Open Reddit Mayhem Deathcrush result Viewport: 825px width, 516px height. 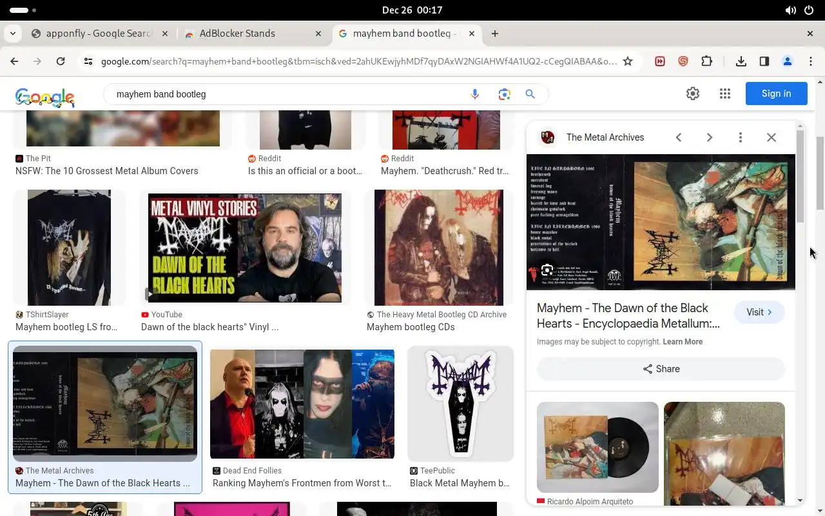tap(446, 171)
